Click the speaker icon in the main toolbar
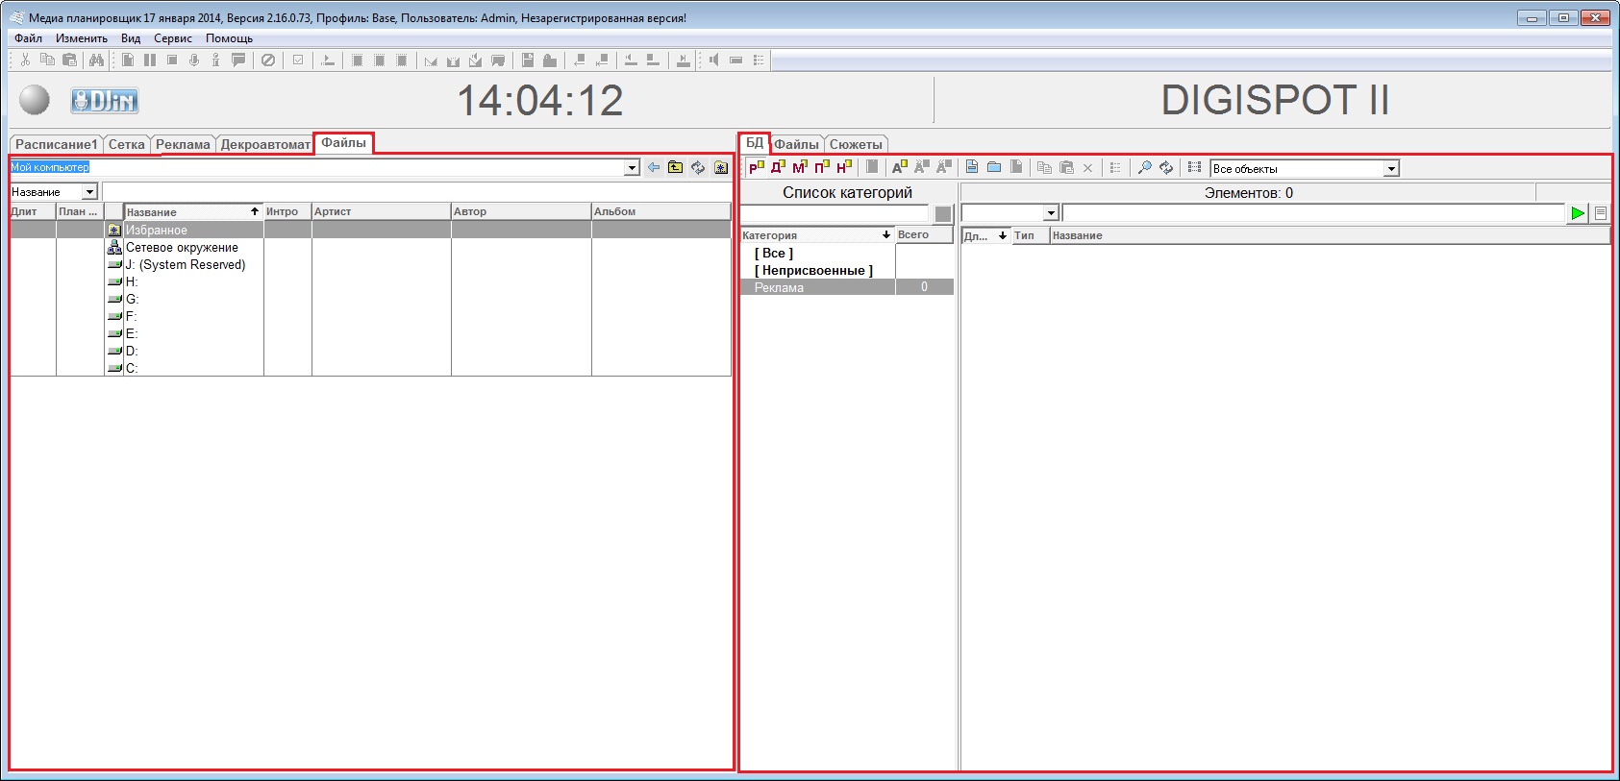Image resolution: width=1620 pixels, height=781 pixels. pos(713,60)
